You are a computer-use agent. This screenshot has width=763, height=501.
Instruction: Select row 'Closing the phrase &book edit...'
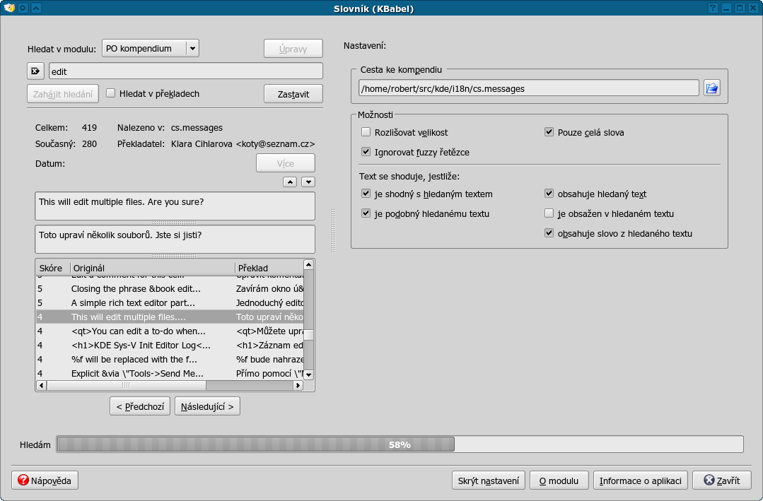[x=170, y=288]
